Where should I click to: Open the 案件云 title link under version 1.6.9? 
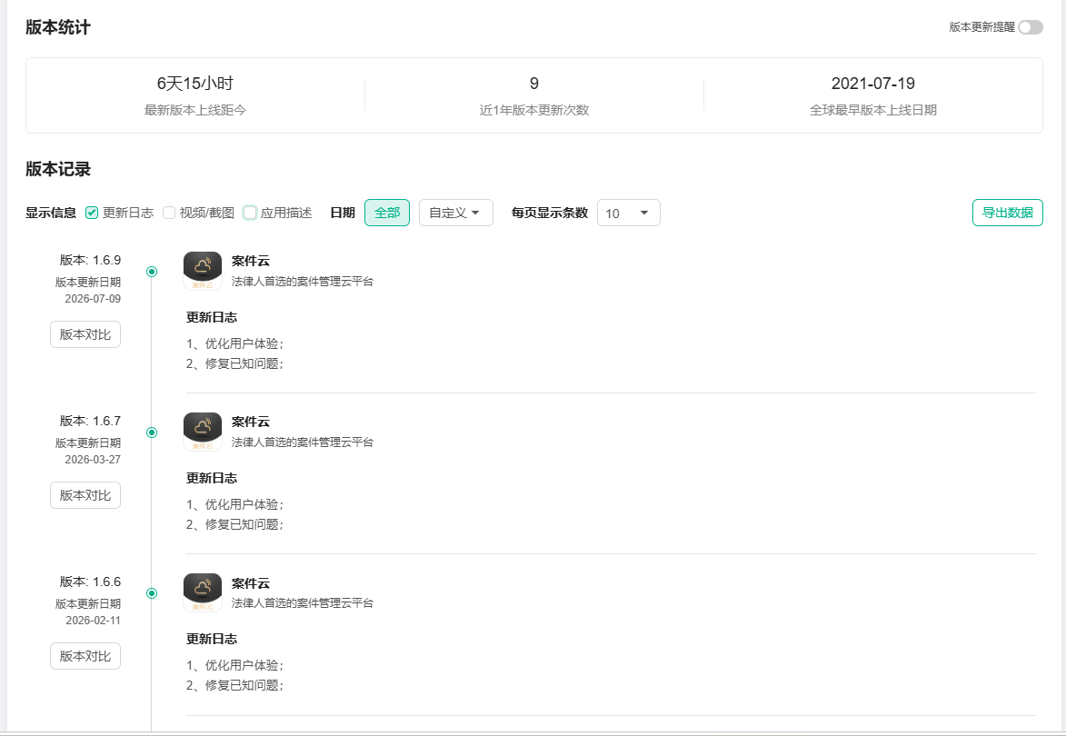250,261
